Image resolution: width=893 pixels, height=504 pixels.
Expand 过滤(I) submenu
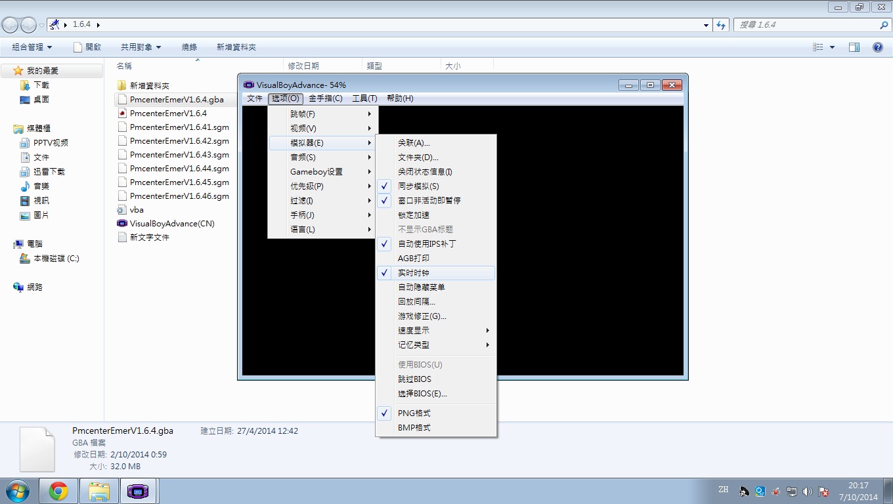coord(323,200)
